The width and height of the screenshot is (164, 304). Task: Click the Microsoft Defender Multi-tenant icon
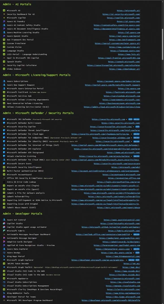click(x=4, y=123)
